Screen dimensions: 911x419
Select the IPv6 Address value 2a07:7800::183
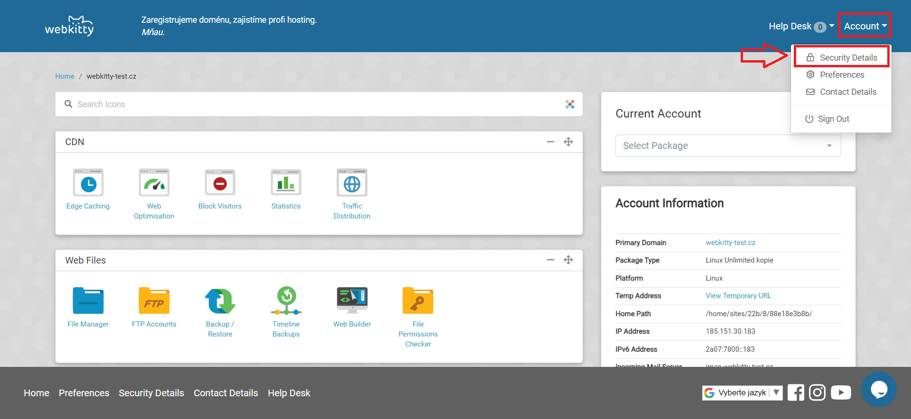pos(730,349)
